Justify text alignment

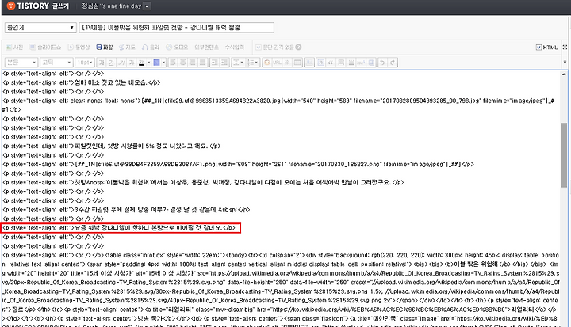(x=202, y=63)
